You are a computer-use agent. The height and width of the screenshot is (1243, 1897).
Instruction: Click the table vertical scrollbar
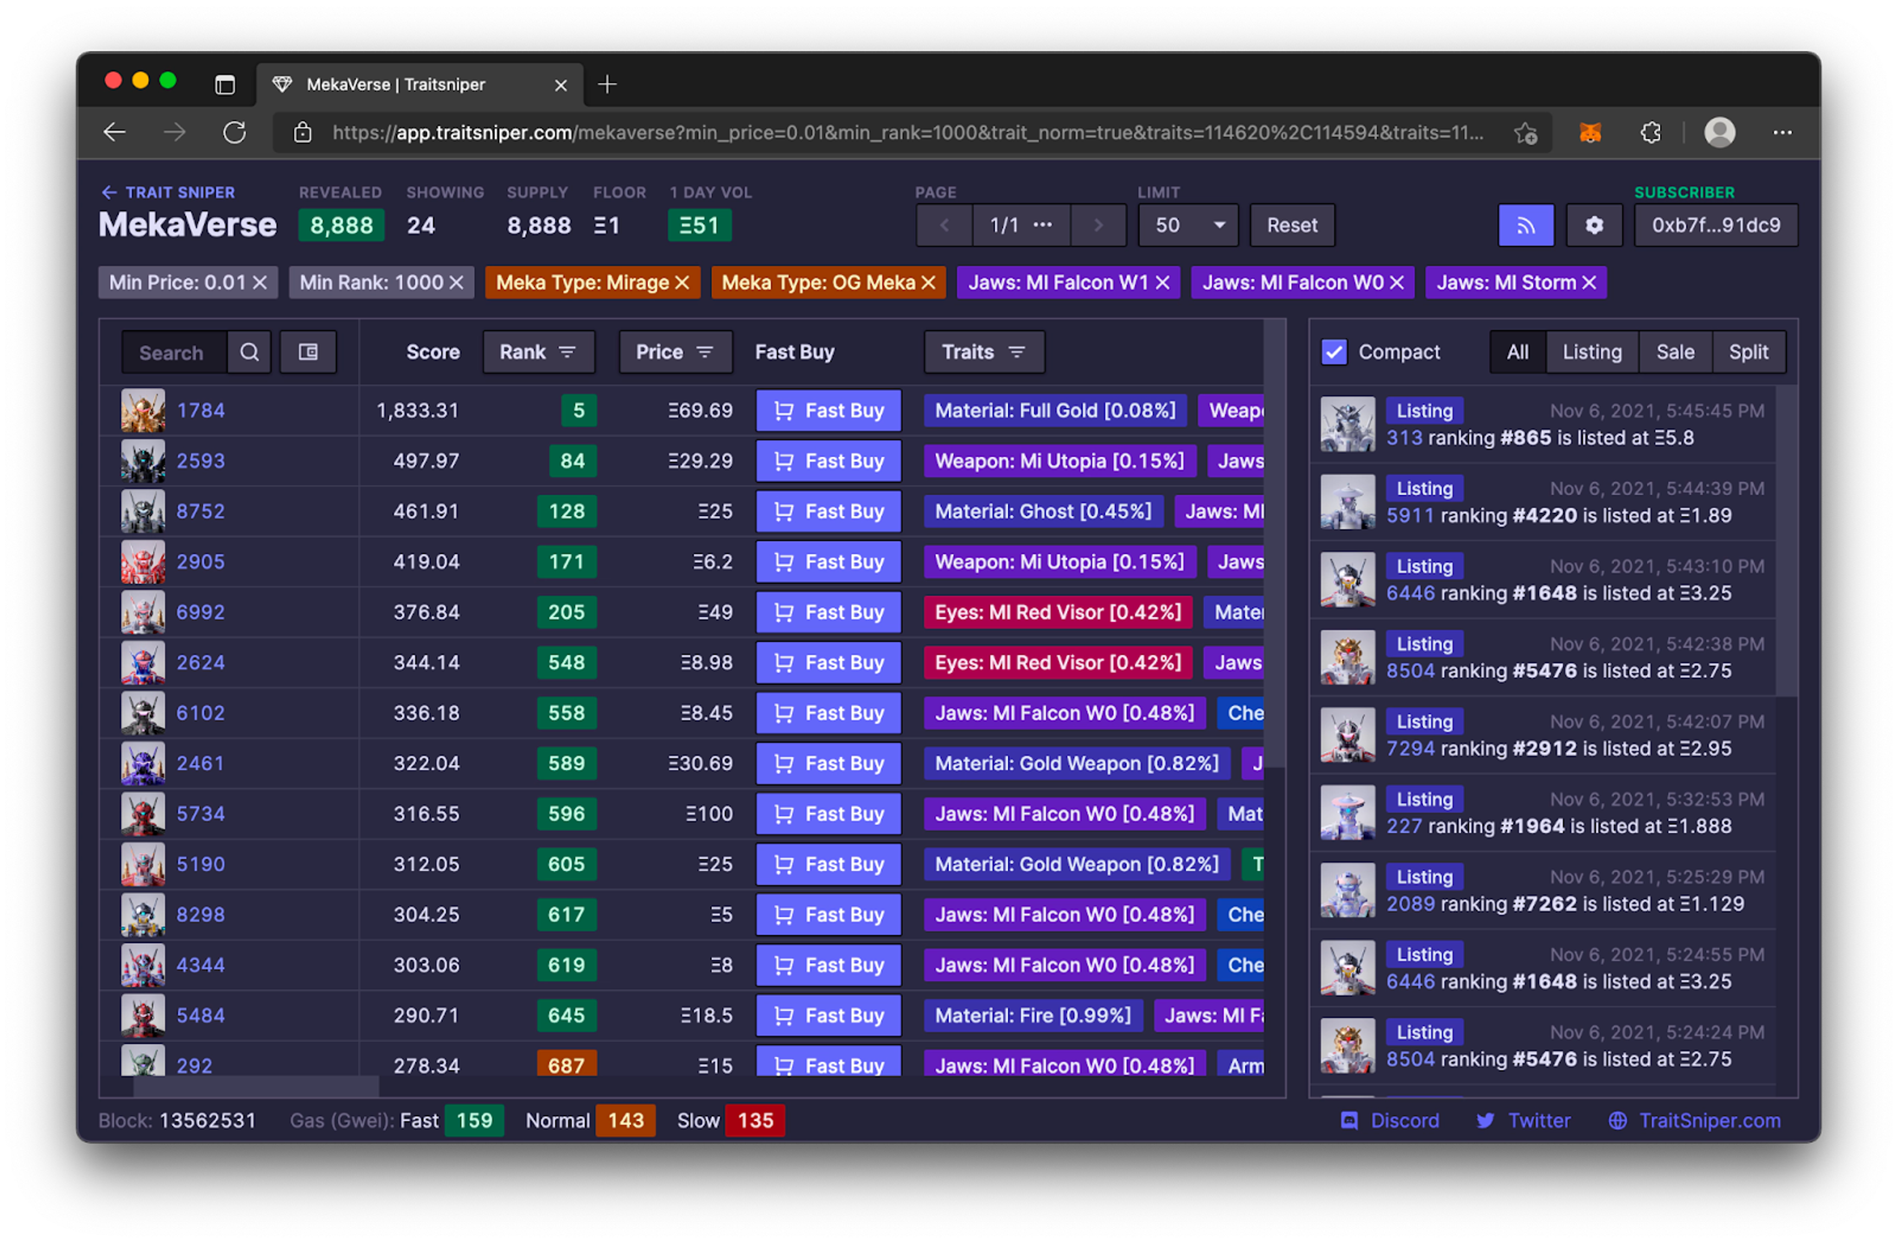pos(1275,542)
